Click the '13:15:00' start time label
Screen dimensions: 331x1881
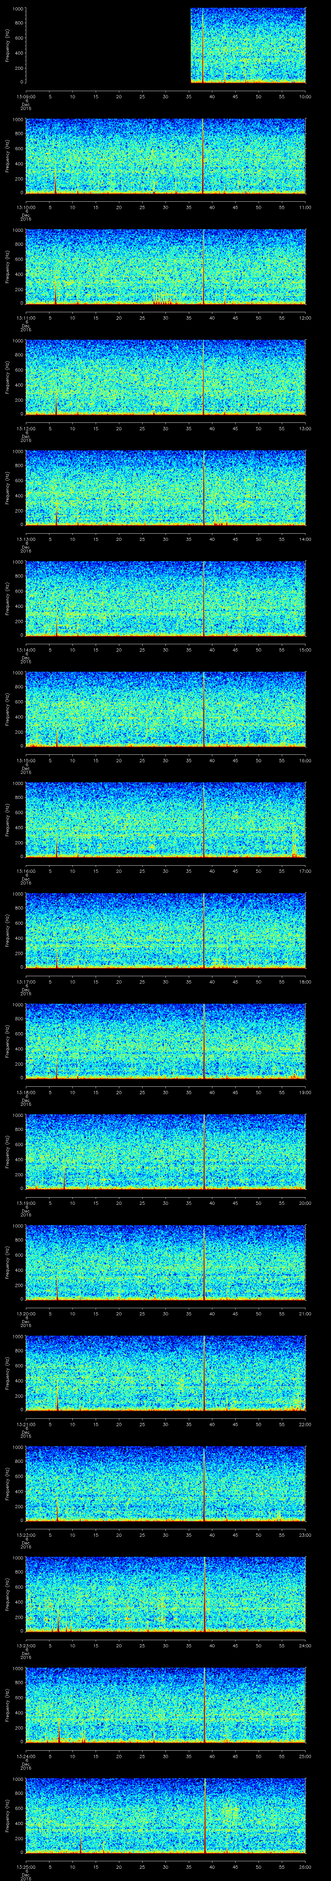coord(26,760)
